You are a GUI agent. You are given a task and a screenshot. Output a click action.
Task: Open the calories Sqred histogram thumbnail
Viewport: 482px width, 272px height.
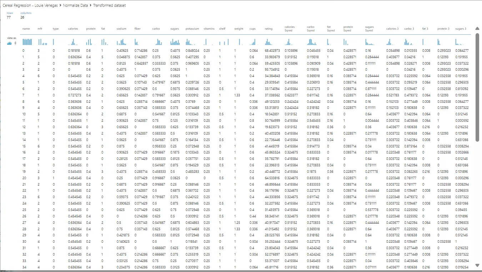290,42
